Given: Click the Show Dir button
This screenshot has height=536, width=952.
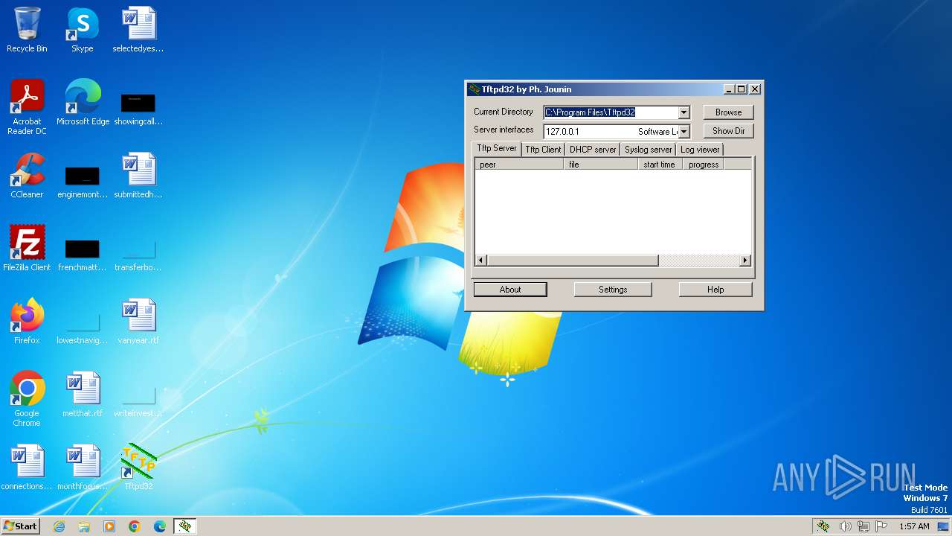Looking at the screenshot, I should pos(728,131).
